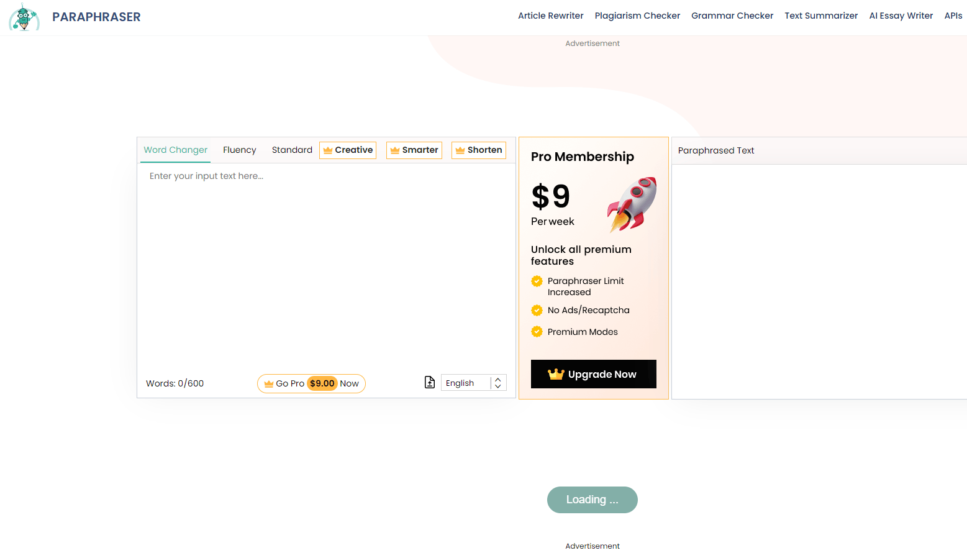Select the Word Changer tab

[175, 150]
